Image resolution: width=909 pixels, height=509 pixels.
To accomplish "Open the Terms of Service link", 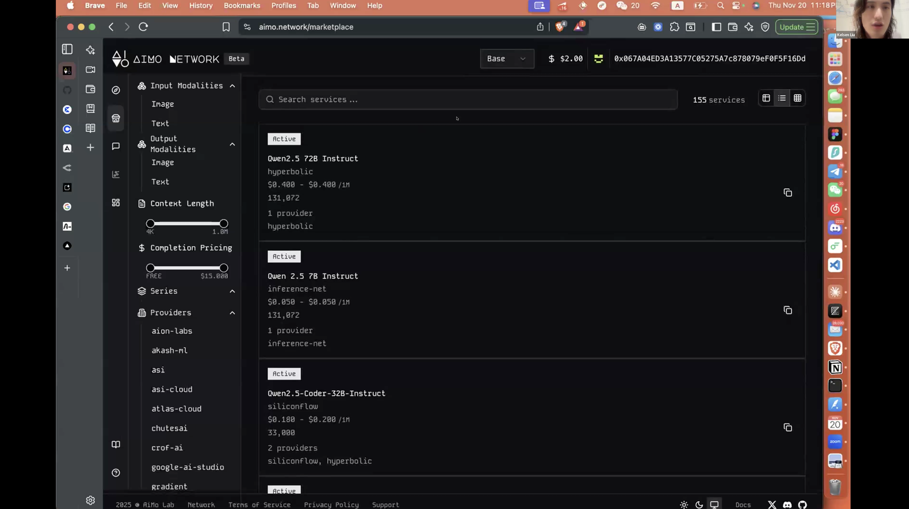I will click(x=259, y=505).
